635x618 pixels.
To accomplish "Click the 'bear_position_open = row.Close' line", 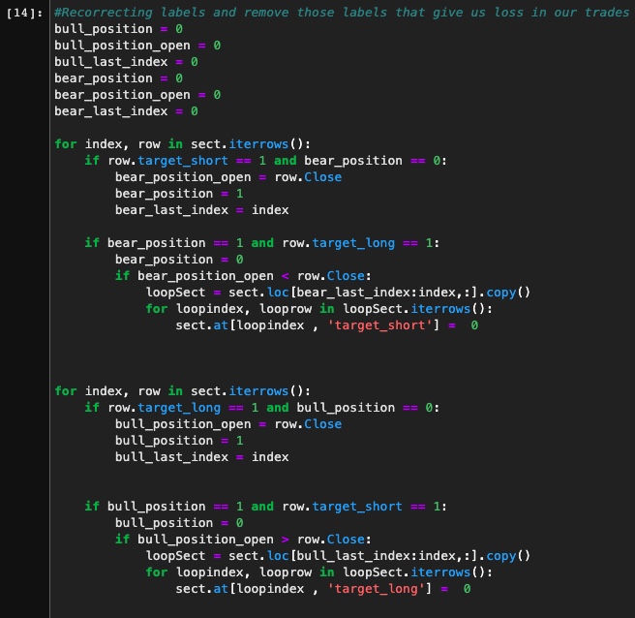I will coord(228,177).
